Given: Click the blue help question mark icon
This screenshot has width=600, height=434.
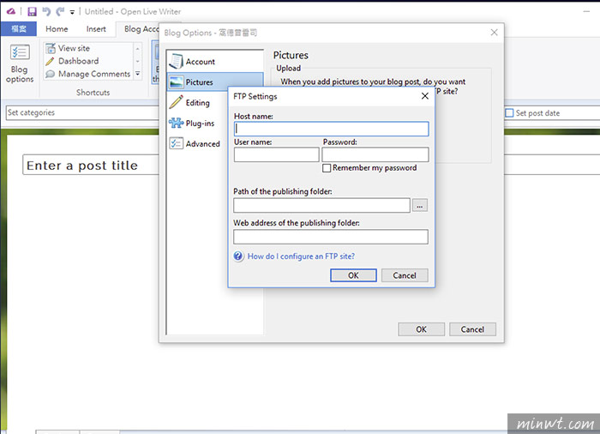Looking at the screenshot, I should point(238,256).
